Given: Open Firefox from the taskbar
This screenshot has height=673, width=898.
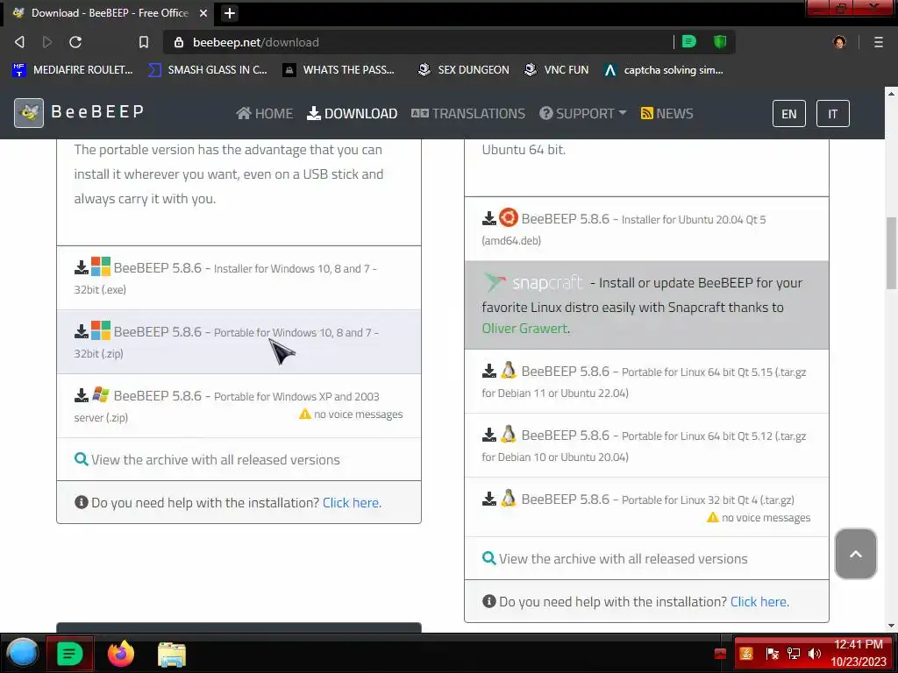Looking at the screenshot, I should coord(121,654).
